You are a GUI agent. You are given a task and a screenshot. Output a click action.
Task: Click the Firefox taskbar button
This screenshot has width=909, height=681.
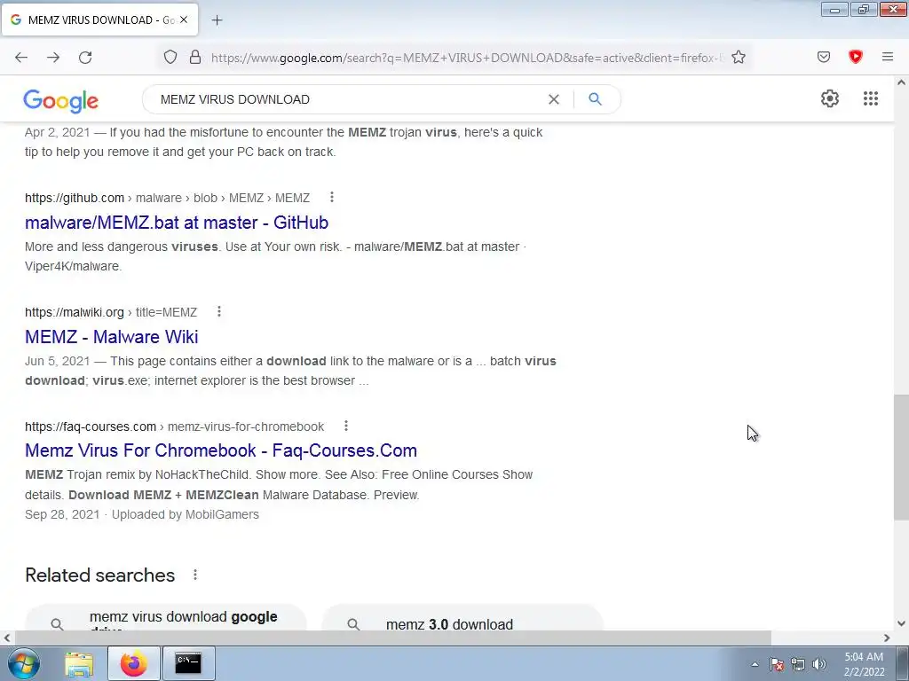[134, 663]
